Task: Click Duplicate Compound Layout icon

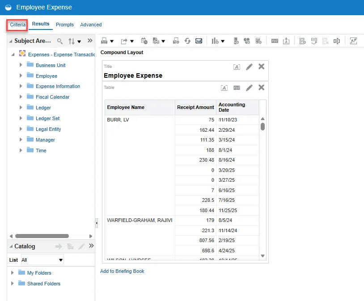Action: [314, 41]
